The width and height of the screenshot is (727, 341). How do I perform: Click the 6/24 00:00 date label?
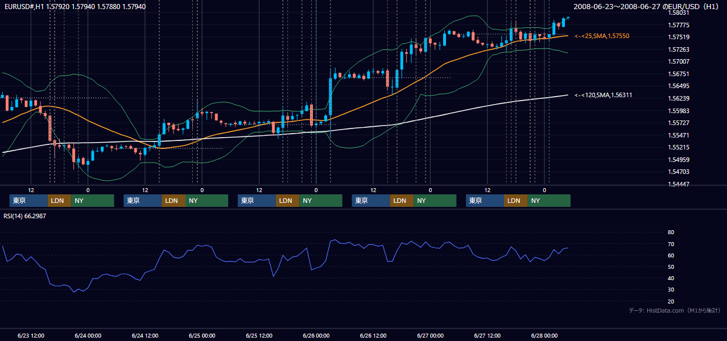coord(88,335)
